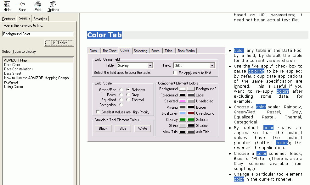This screenshot has width=310, height=185.
Task: Select the Green/Red radio button
Action: tap(121, 90)
